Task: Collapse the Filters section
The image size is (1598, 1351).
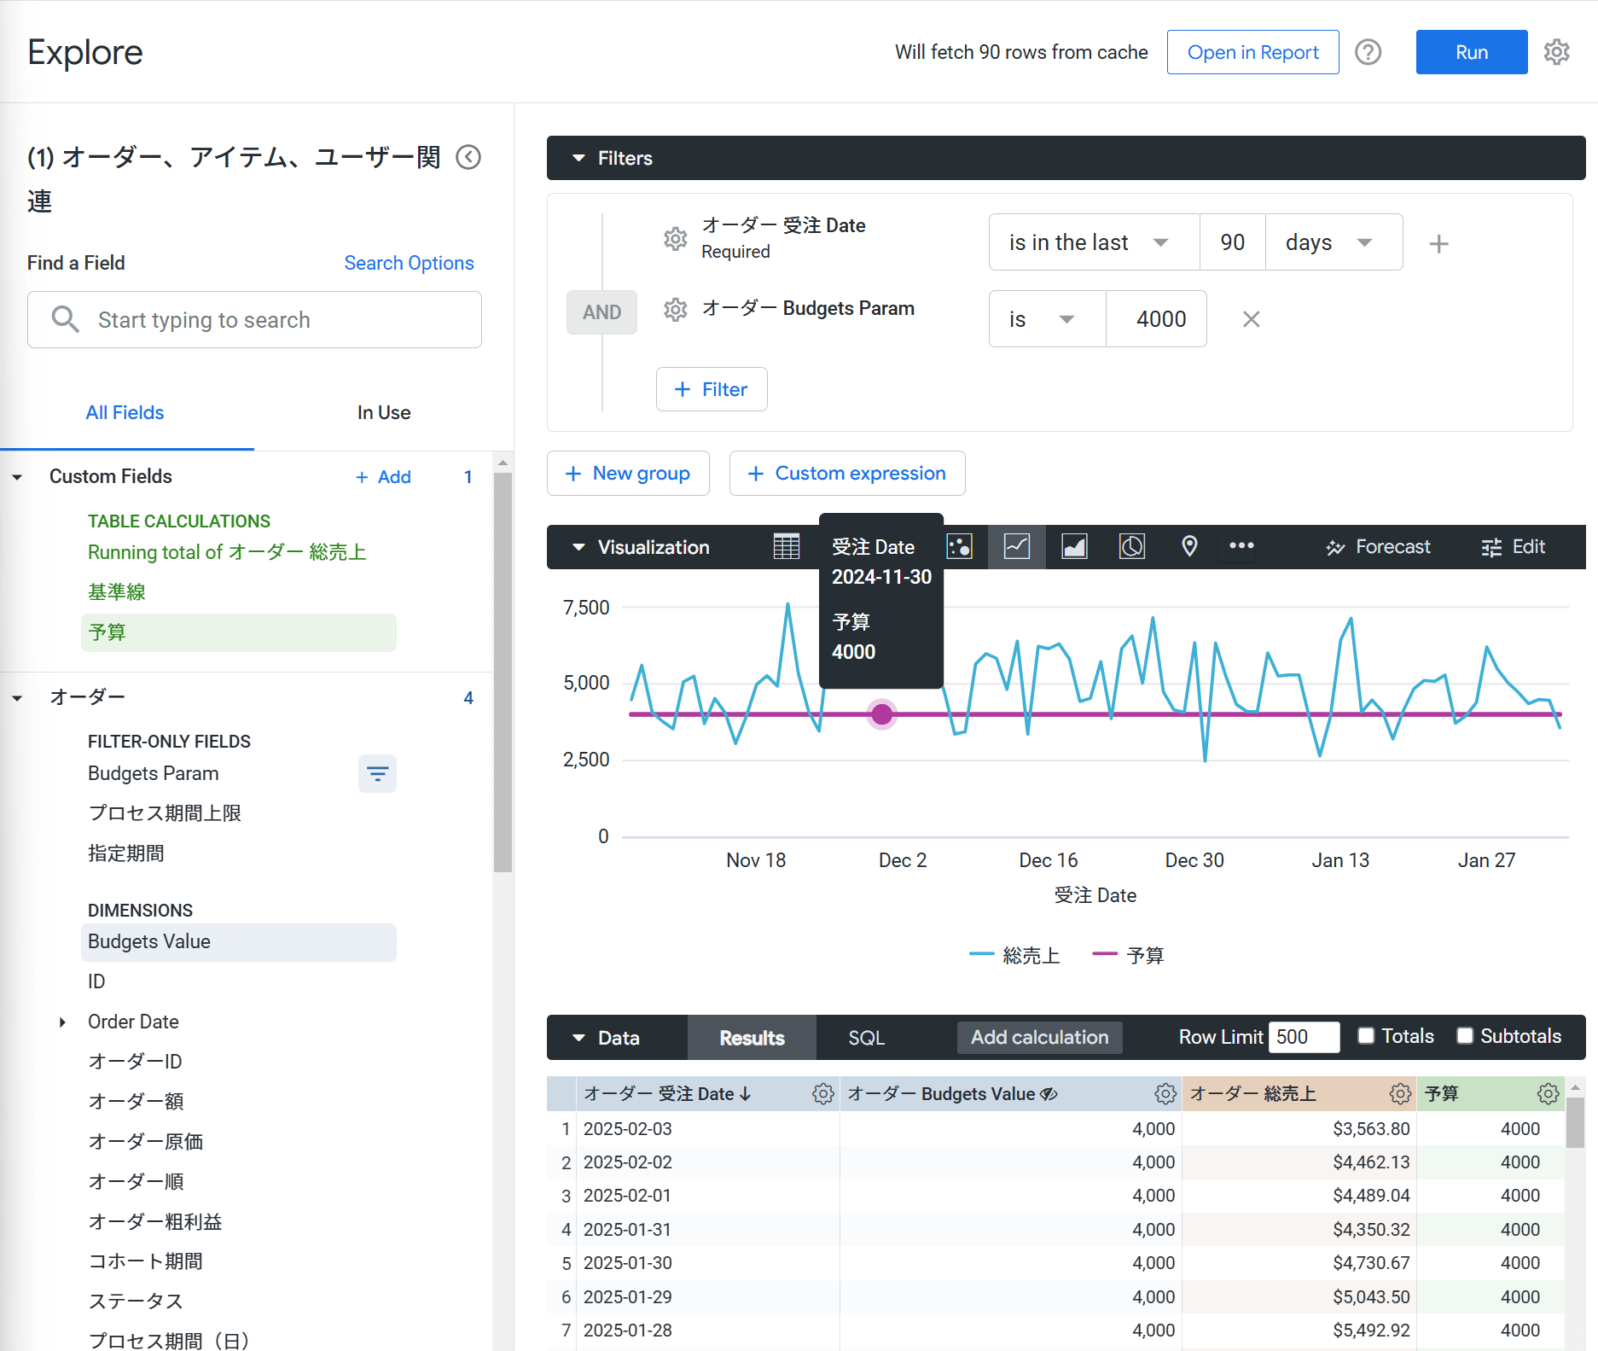Action: [x=579, y=158]
